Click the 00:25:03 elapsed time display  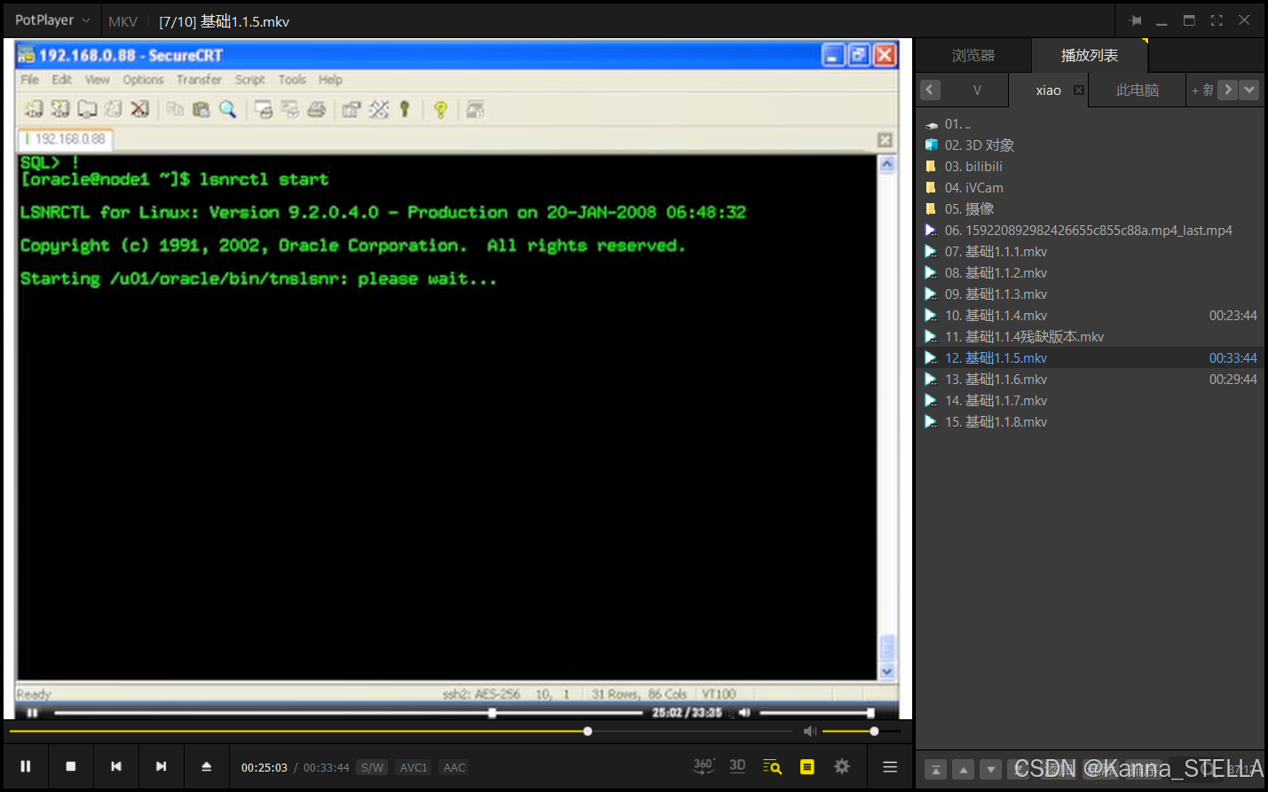pyautogui.click(x=264, y=768)
